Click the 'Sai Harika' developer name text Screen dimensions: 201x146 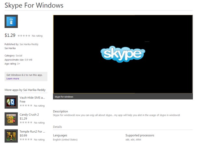(x=10, y=48)
